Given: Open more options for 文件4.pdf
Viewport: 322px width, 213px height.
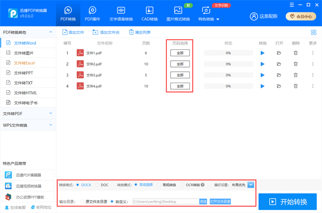Looking at the screenshot, I should (x=313, y=86).
